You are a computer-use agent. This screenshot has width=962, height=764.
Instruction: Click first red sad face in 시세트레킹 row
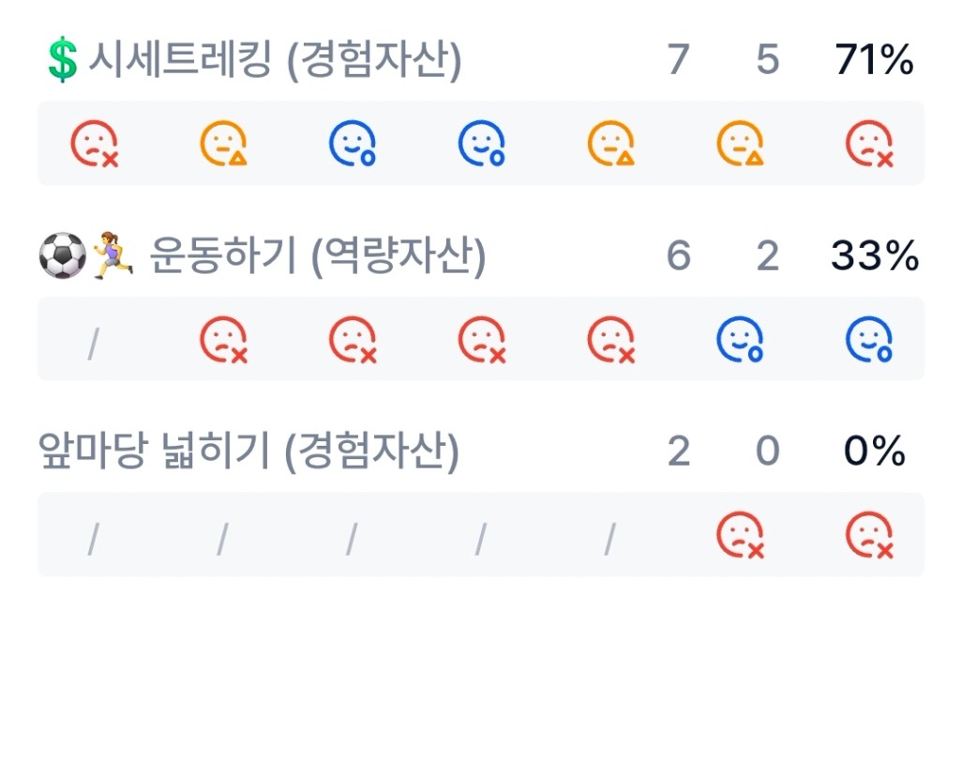[94, 144]
